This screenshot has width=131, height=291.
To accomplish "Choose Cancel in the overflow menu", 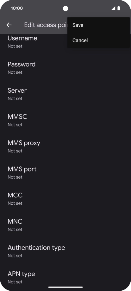I will coord(98,40).
